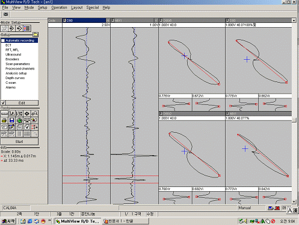Screen dimensions: 299x225
Task: Click the greyed grid tool icon in bottom row
Action: pyautogui.click(x=19, y=134)
